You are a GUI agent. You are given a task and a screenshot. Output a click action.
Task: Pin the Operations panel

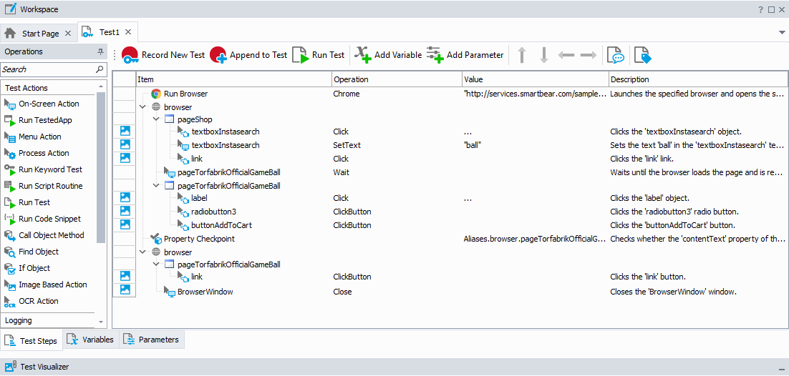(100, 52)
